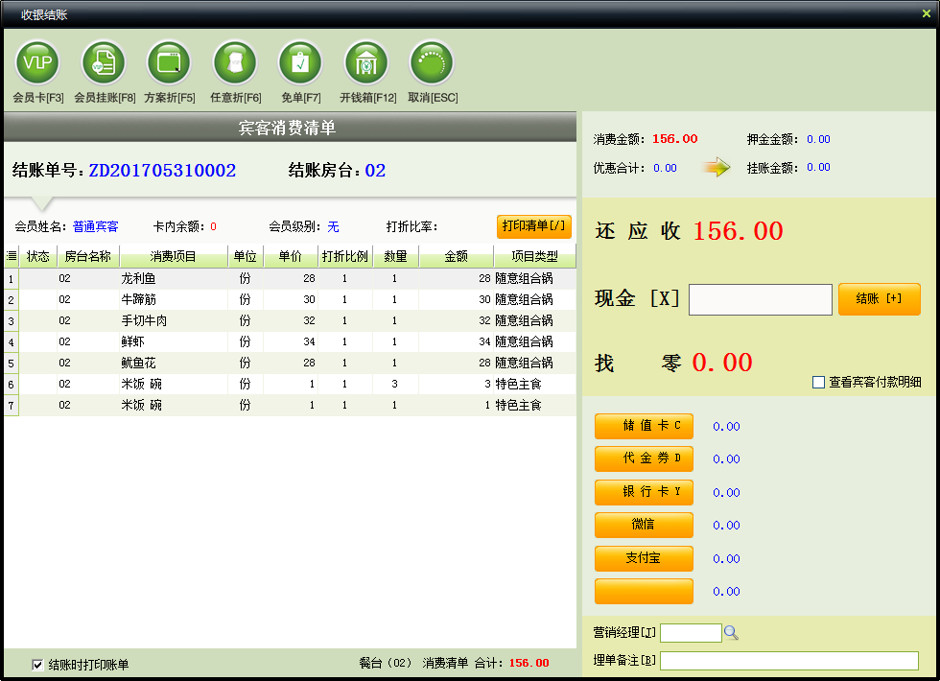The height and width of the screenshot is (681, 940).
Task: Close the 收银结账 window
Action: coord(927,13)
